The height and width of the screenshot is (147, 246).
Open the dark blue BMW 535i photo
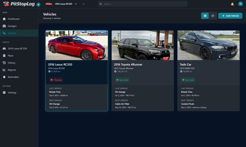(209, 45)
